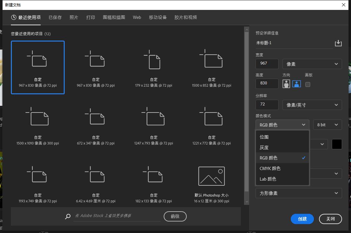
Task: Select the 6.42 x 4.69 厘米 preset
Action: pyautogui.click(x=95, y=183)
